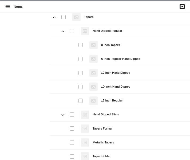This screenshot has width=190, height=160.
Task: Select the 6 inch Regular Hand Dipped checkbox
Action: 81,59
